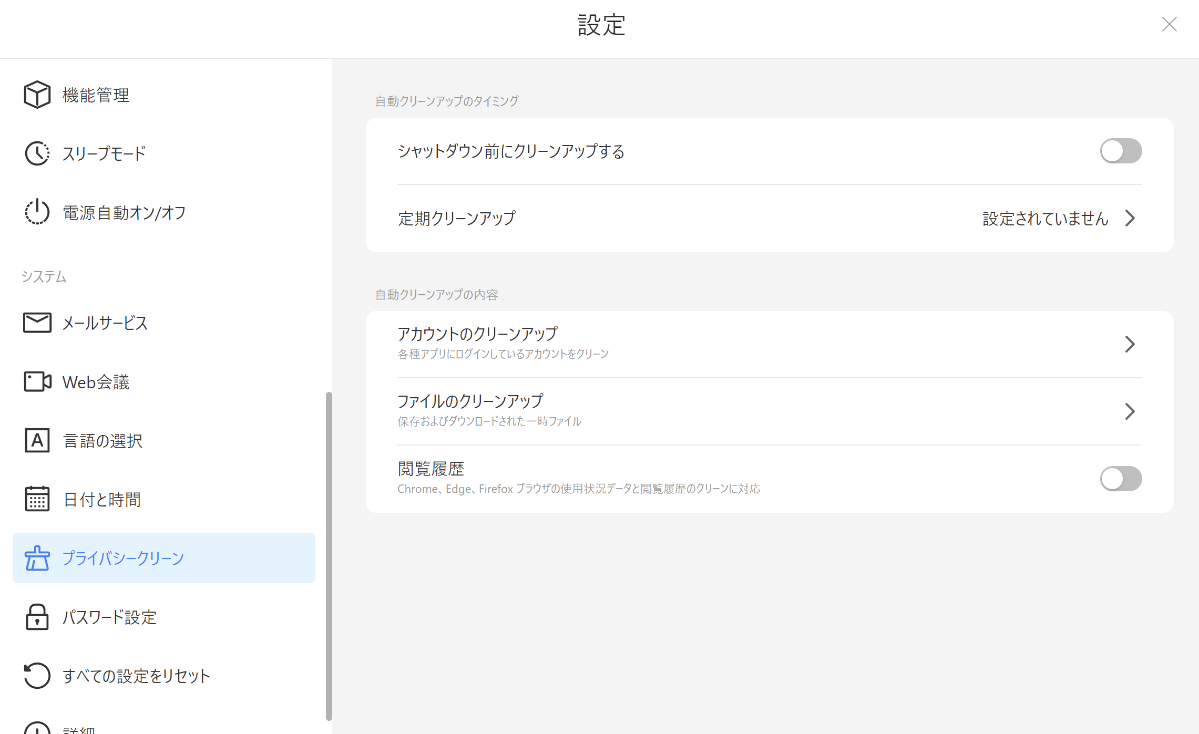Click the power icon for 電源自動オン/オフ
The image size is (1199, 734).
pos(37,212)
